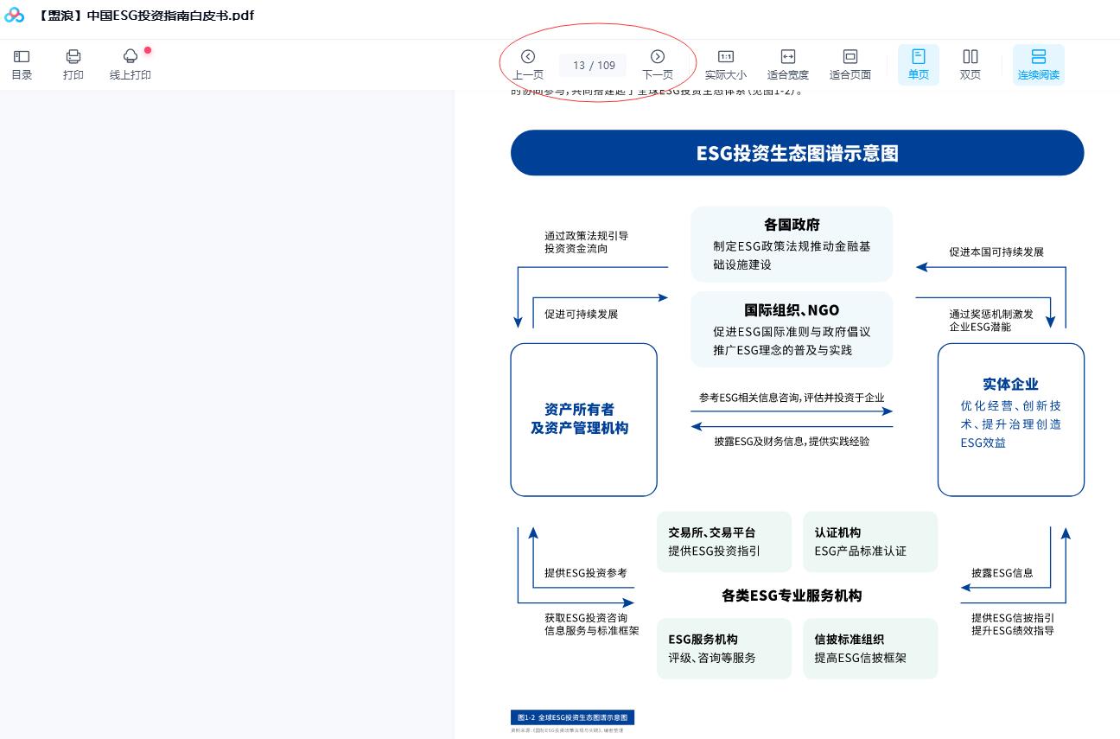Screen dimensions: 1120x739
Task: Enable 单页 single page view
Action: tap(918, 65)
